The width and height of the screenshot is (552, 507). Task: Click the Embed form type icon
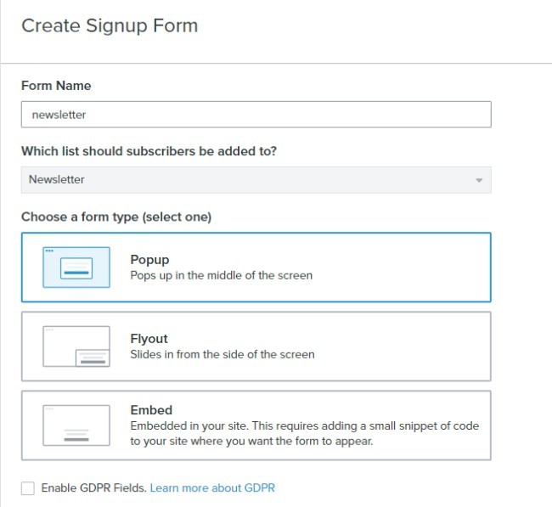76,425
